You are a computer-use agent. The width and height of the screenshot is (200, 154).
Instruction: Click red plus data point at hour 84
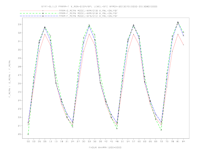pos(183,45)
